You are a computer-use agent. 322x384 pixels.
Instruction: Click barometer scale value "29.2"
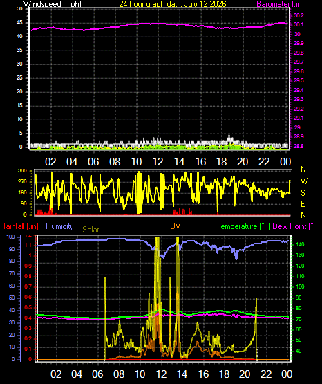click(x=299, y=109)
